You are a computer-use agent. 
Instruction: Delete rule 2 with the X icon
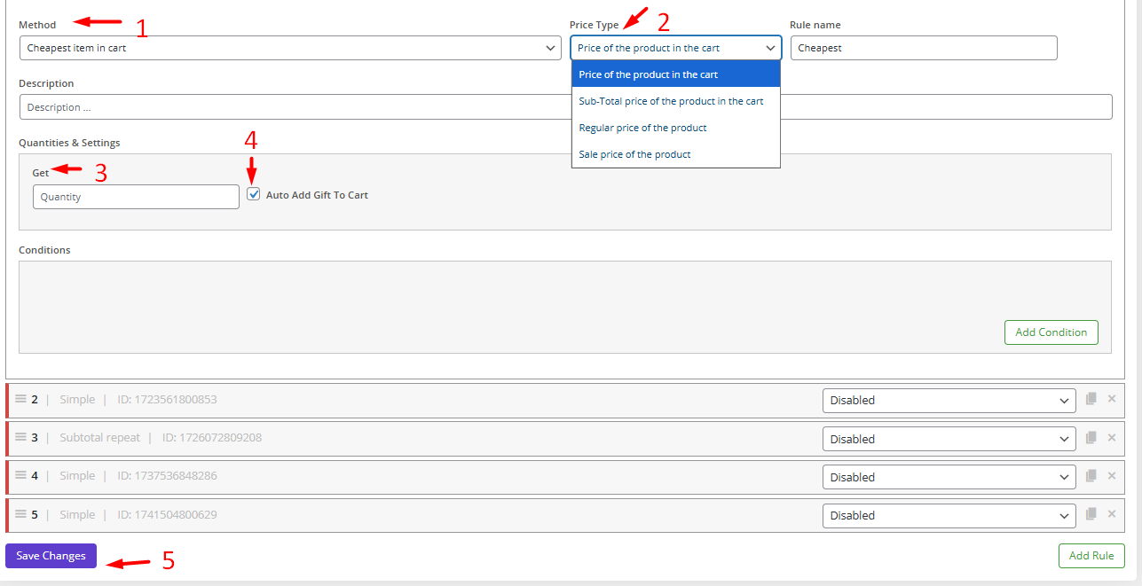pyautogui.click(x=1111, y=399)
